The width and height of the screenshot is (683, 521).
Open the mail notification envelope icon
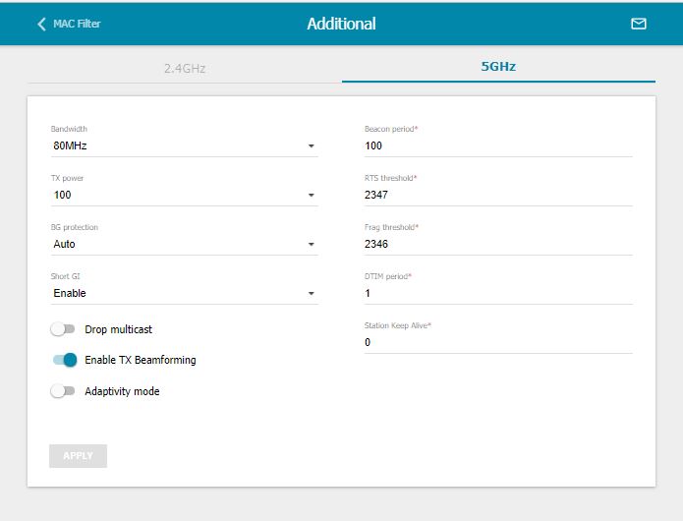pyautogui.click(x=639, y=24)
